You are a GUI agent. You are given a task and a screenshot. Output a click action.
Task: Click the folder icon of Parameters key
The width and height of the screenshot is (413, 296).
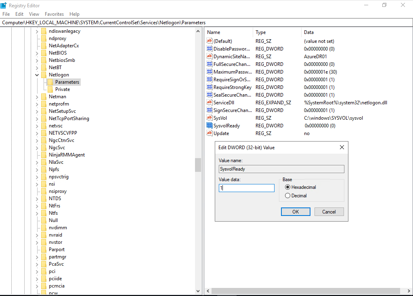click(x=50, y=82)
